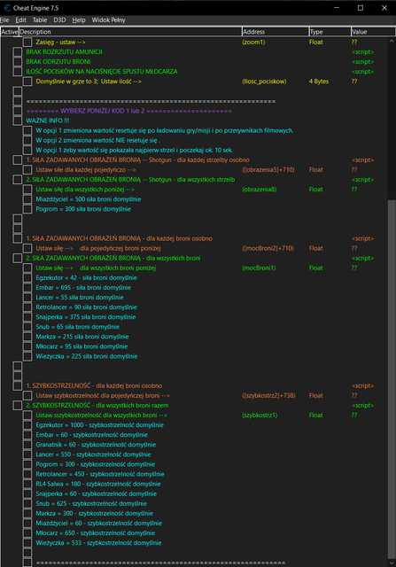Image resolution: width=396 pixels, height=567 pixels.
Task: Select W opcji 2 zmieniona wartość NIE resetuje row
Action: (x=97, y=140)
